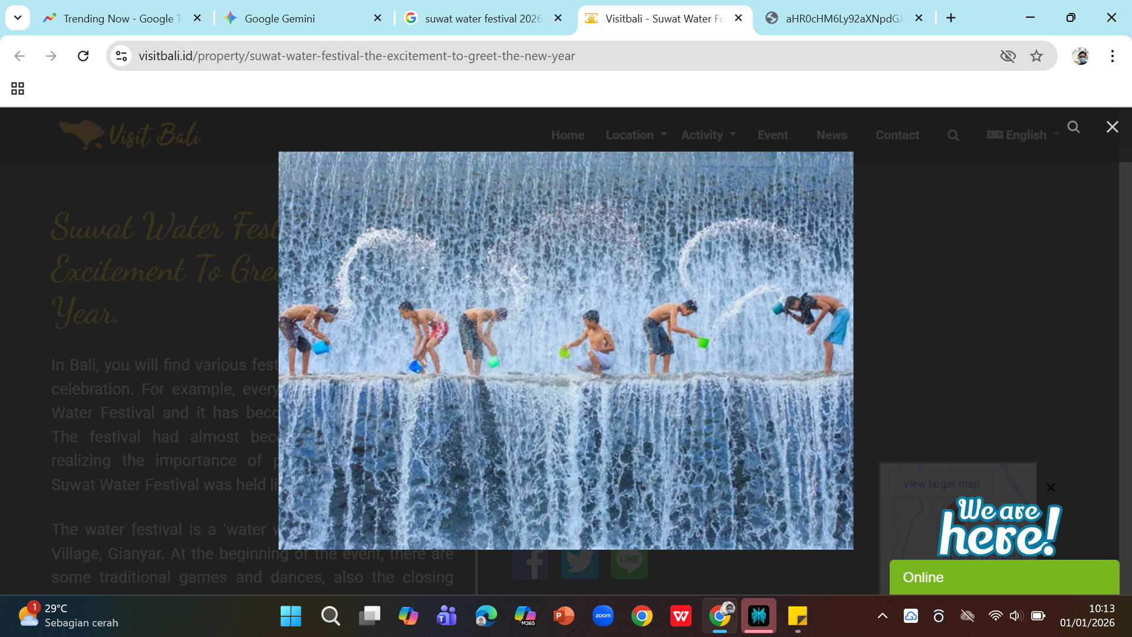
Task: Reload the current page
Action: pos(83,56)
